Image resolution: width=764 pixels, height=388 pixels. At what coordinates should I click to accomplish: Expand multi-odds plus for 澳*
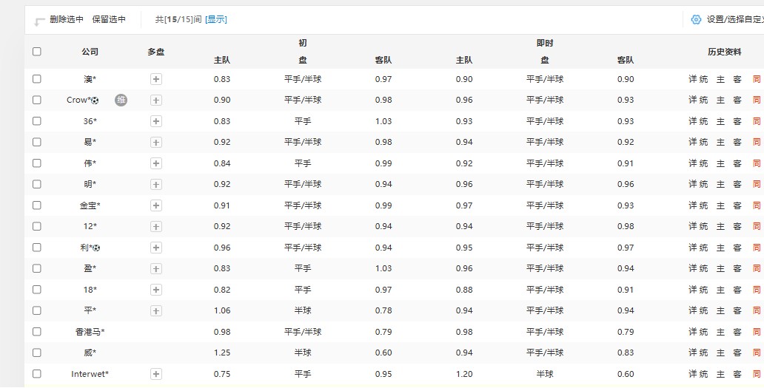tap(156, 79)
